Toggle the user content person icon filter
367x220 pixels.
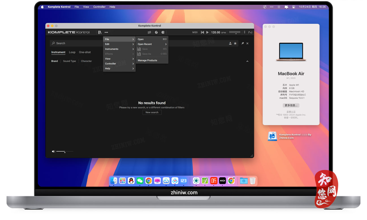point(230,43)
